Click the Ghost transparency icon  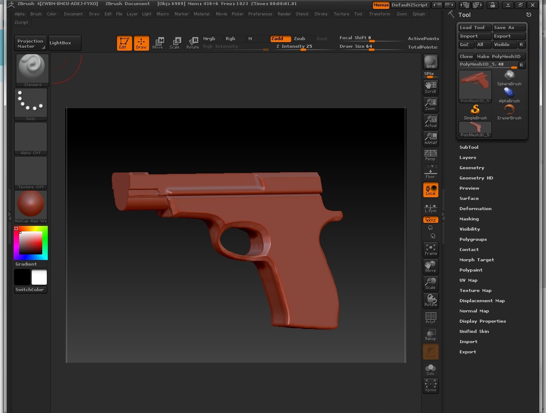coord(430,352)
